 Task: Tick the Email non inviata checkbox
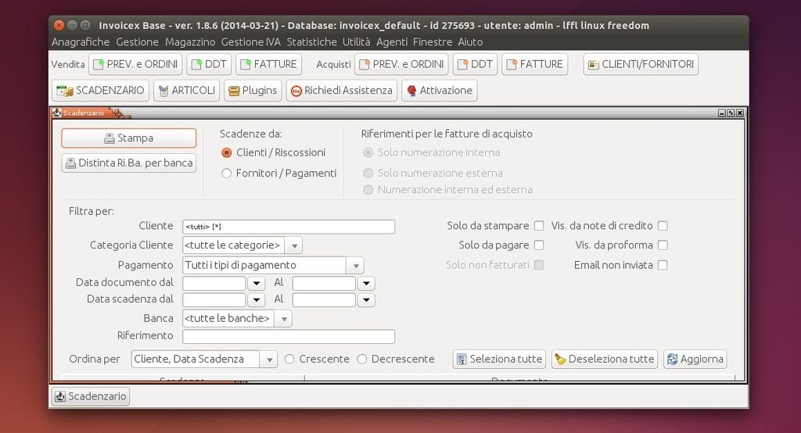[x=663, y=265]
